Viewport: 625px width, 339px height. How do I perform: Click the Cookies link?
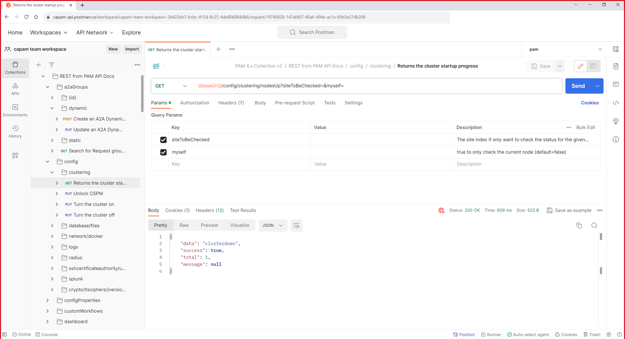pos(590,103)
